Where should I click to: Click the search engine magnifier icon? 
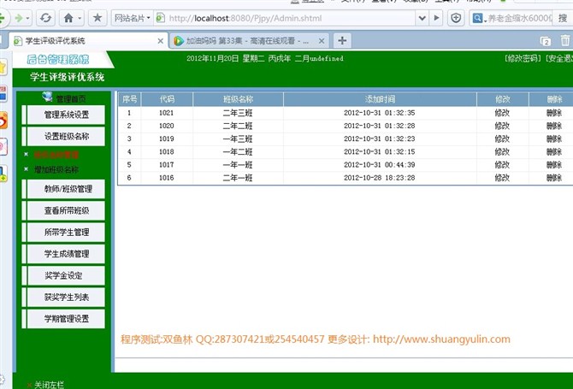pyautogui.click(x=477, y=18)
